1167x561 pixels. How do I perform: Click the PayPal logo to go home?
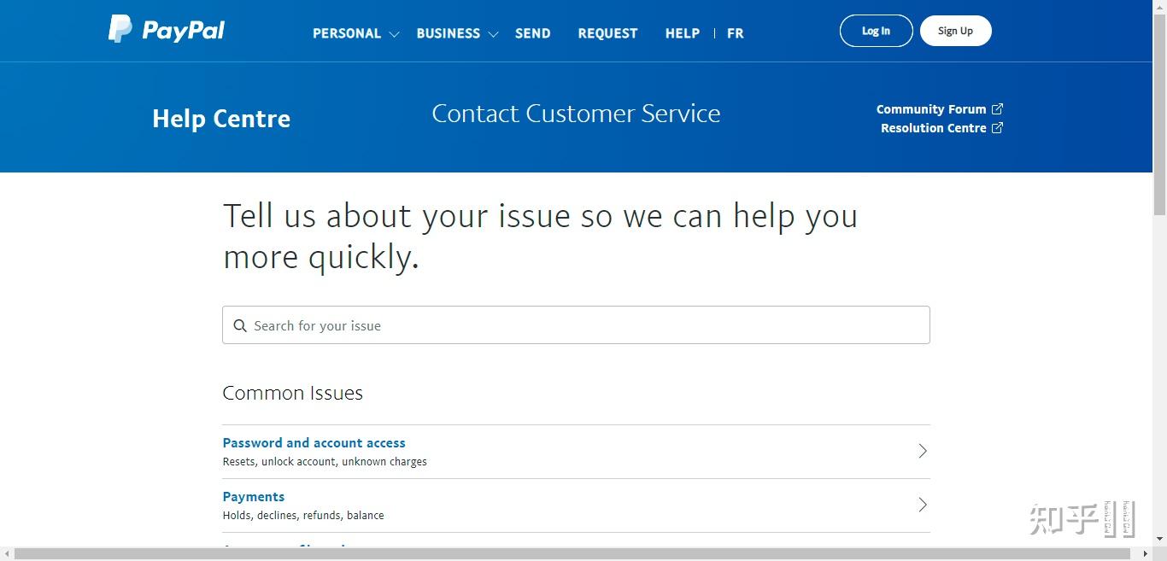coord(166,29)
